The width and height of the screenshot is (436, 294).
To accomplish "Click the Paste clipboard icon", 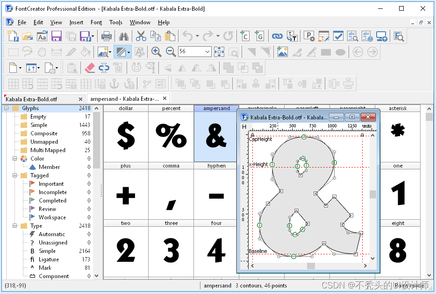I will (x=170, y=36).
